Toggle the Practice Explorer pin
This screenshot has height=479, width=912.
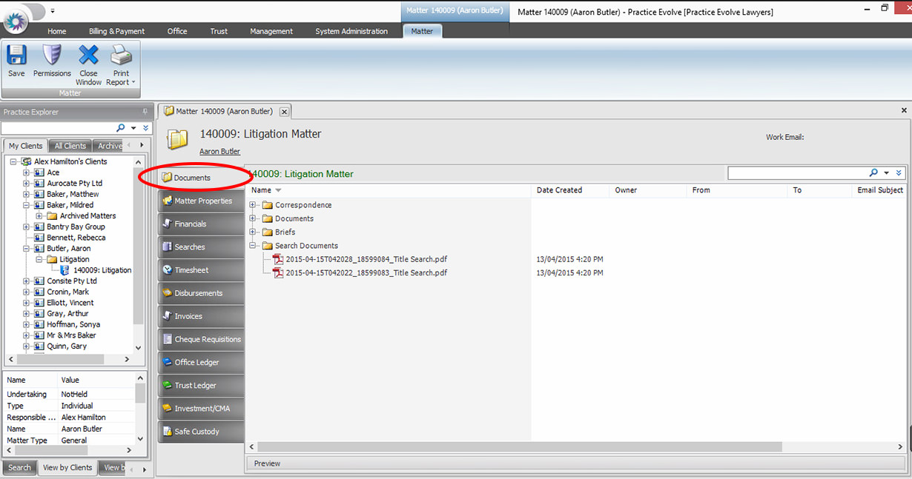click(x=146, y=112)
